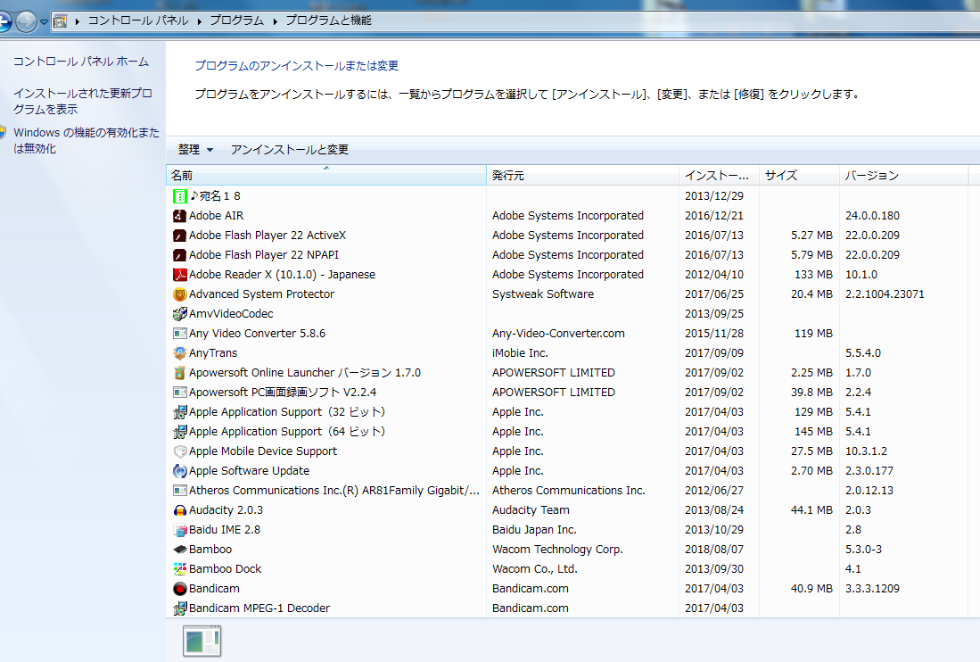Expand the address bar history dropdown arrow
This screenshot has width=980, height=662.
44,21
